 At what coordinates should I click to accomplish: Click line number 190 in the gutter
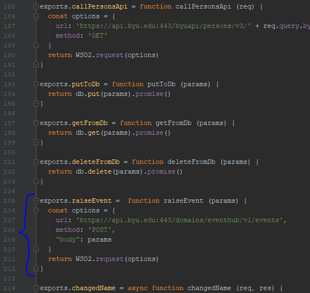click(9, 55)
